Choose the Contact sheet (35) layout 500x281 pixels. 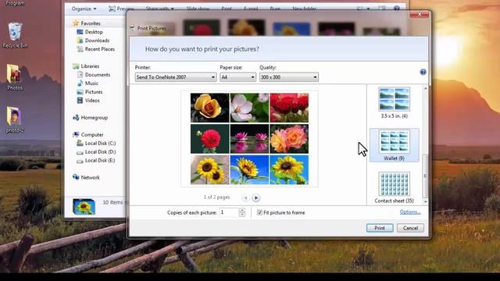[x=394, y=187]
